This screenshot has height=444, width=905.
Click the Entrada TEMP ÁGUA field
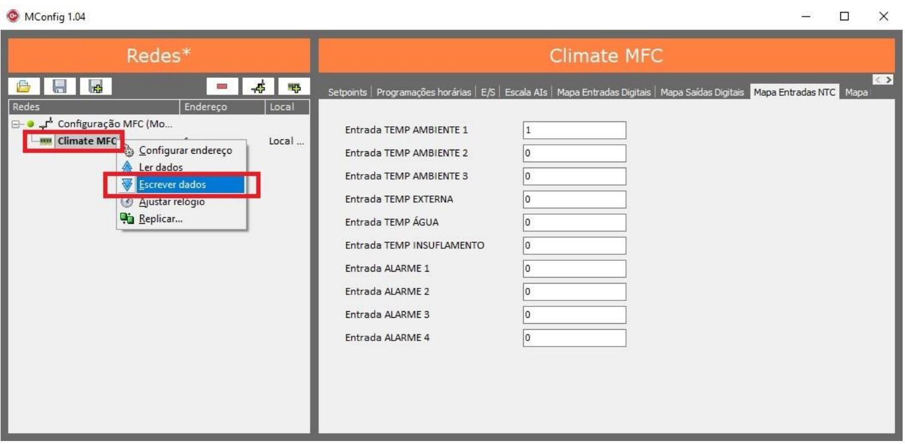[574, 223]
